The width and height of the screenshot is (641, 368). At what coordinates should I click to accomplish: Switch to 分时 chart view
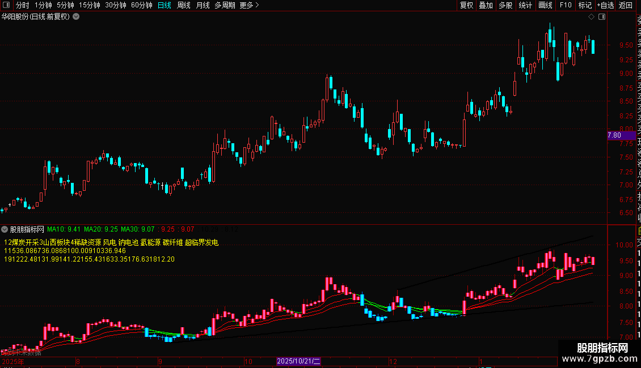pos(23,5)
